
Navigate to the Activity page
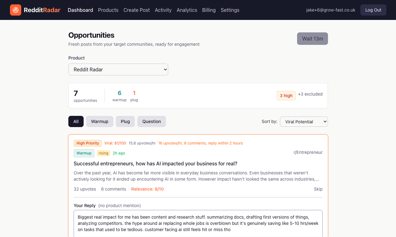(x=163, y=10)
